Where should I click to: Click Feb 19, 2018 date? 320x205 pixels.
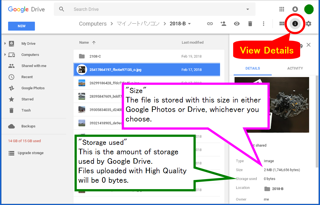191,56
